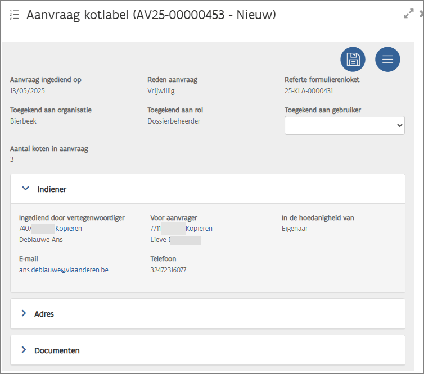Click the Dossierbeheerder role value
424x374 pixels.
pos(174,121)
